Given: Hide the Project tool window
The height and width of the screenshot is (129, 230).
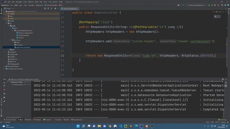Looking at the screenshot, I should pyautogui.click(x=58, y=9).
